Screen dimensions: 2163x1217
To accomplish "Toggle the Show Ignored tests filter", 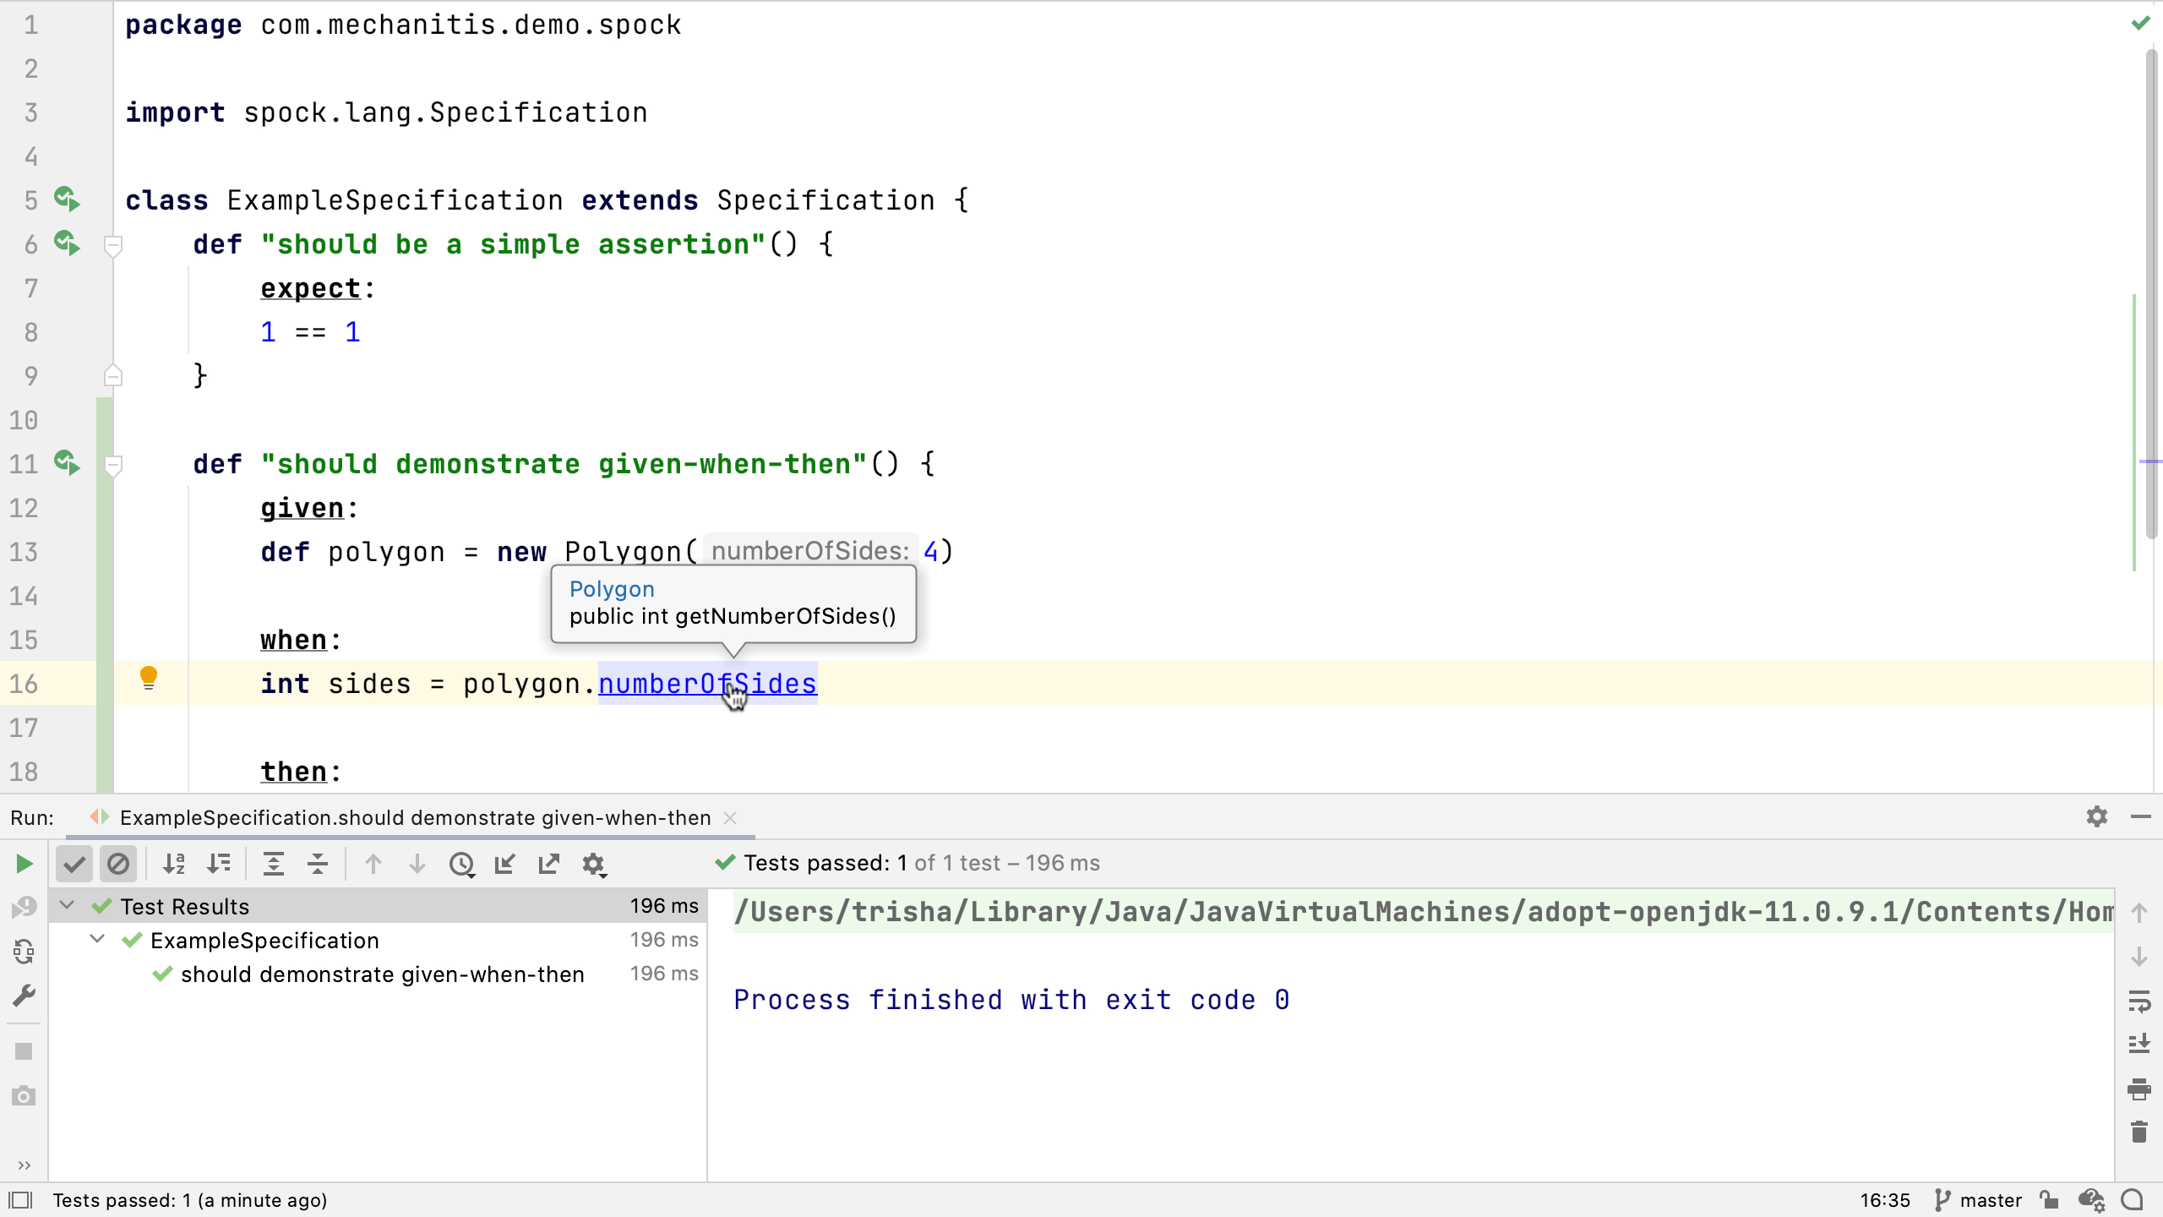I will [x=118, y=864].
